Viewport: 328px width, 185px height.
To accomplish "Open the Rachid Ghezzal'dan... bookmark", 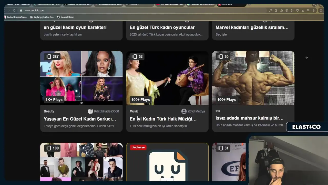I will (15, 17).
